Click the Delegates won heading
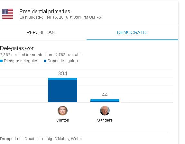The height and width of the screenshot is (144, 185). (x=17, y=48)
